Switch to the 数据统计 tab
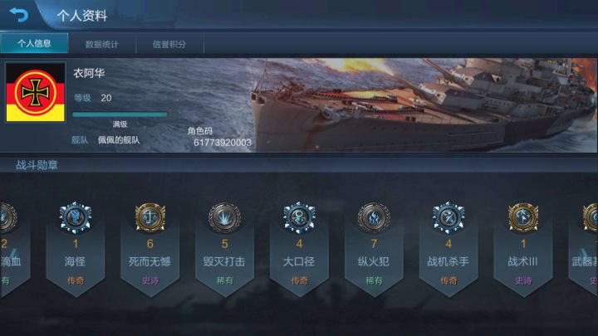 (102, 44)
